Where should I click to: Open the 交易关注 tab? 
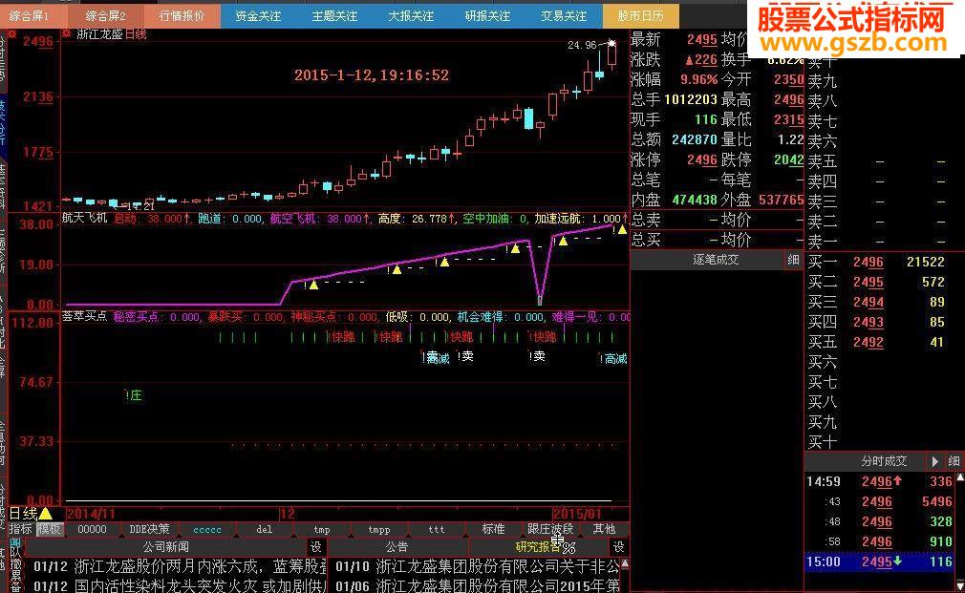pyautogui.click(x=563, y=15)
